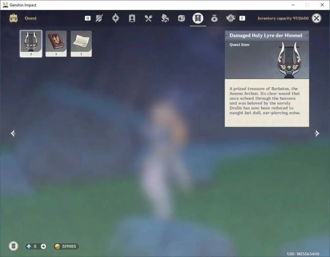
Task: Click the lyre item description text
Action: coord(265,100)
